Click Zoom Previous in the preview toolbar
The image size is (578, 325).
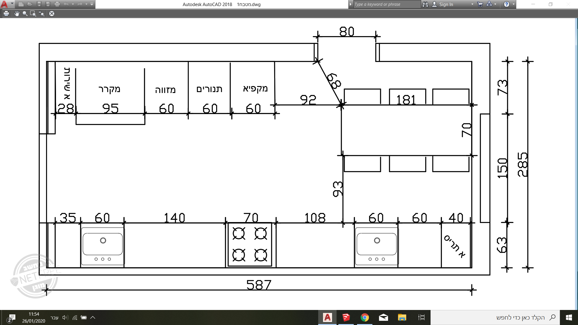pos(41,14)
